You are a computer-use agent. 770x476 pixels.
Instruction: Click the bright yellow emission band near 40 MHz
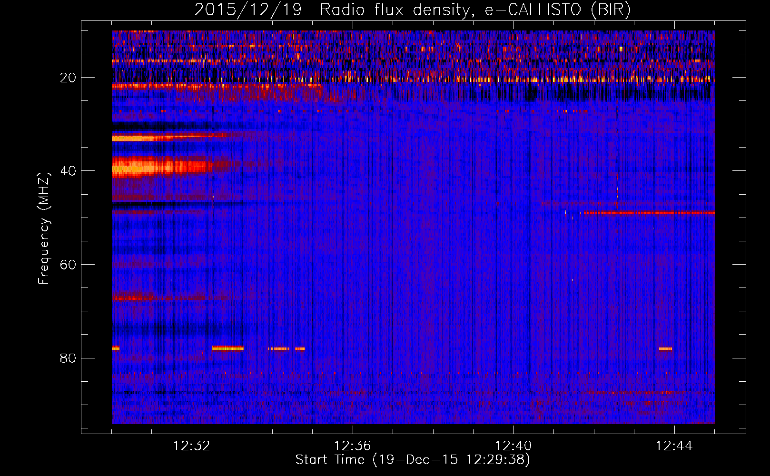pyautogui.click(x=162, y=167)
